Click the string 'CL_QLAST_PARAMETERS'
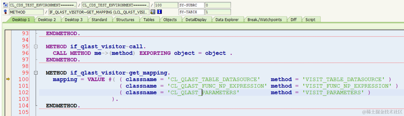This screenshot has height=116, width=404. pos(203,92)
